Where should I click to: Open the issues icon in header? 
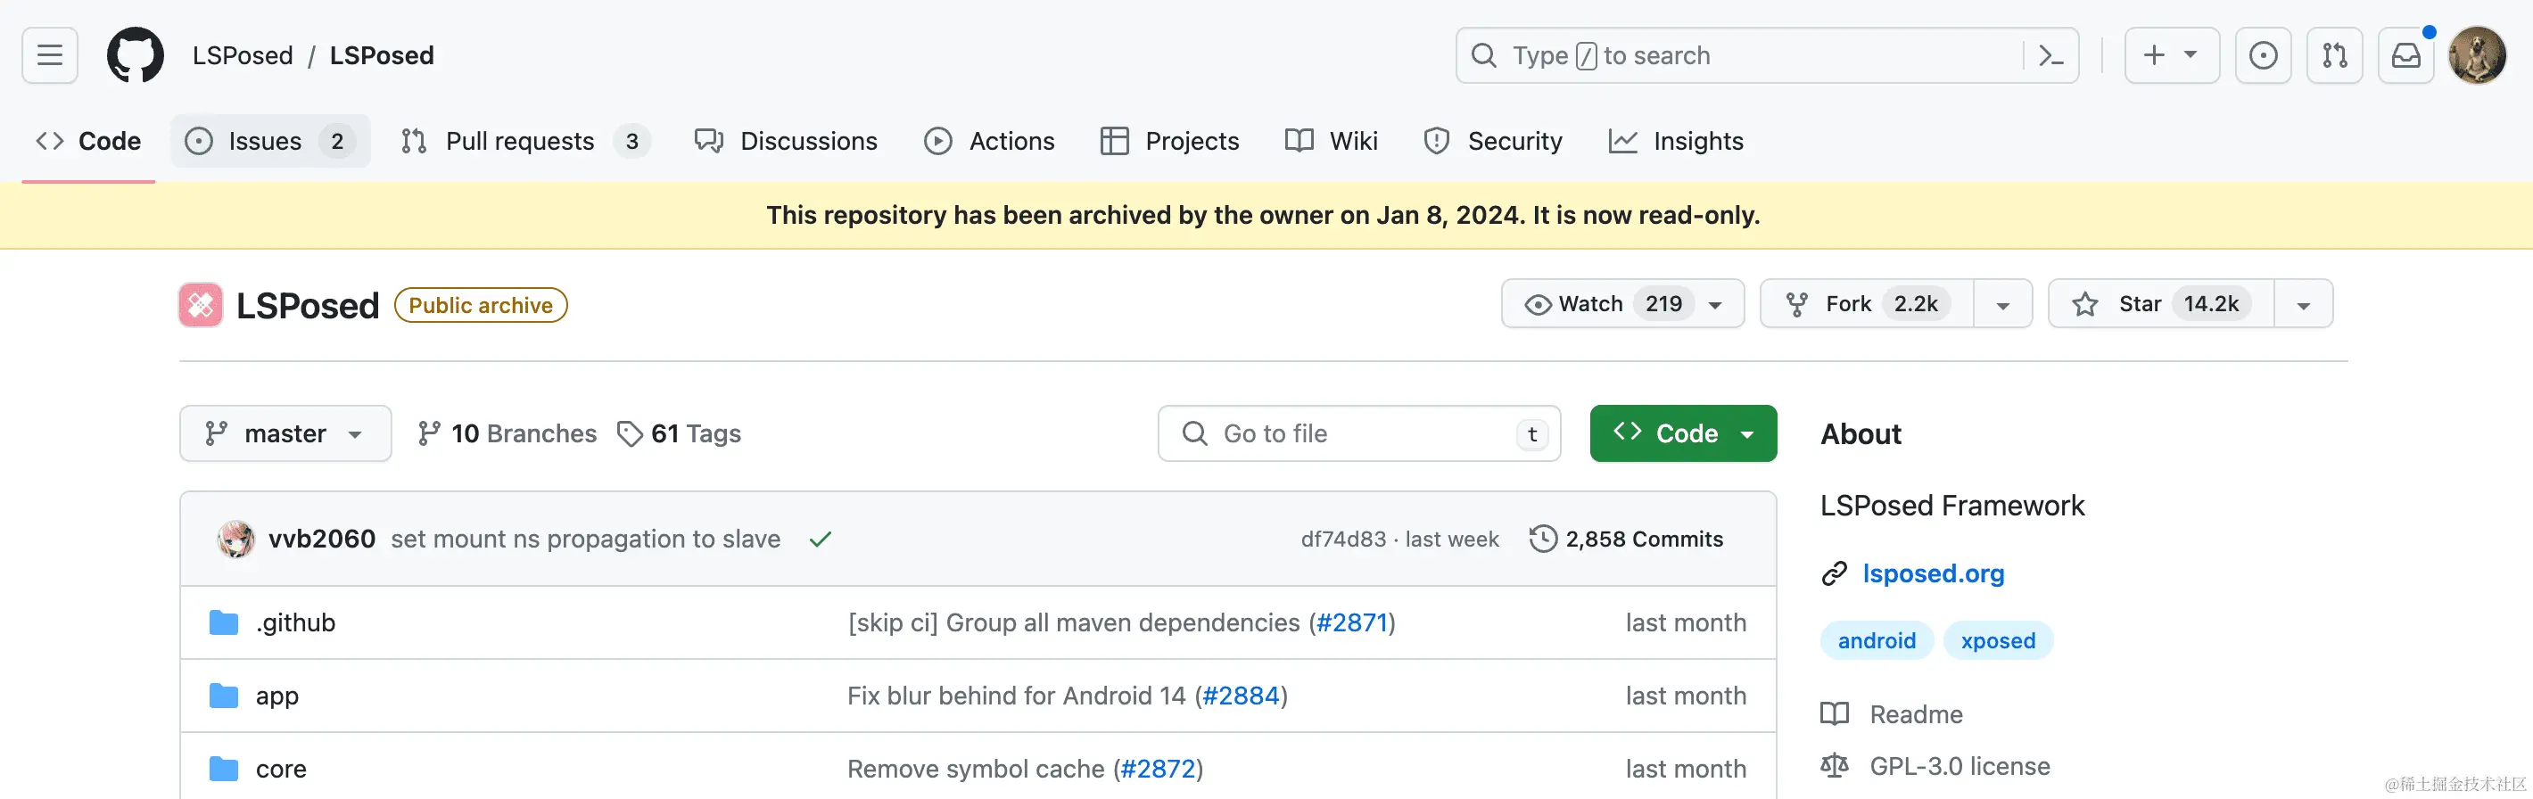(x=2263, y=56)
